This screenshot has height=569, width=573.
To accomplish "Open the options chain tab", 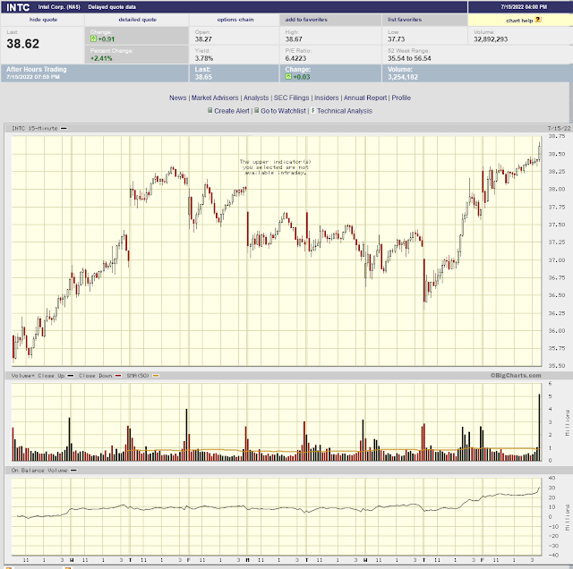I will 235,20.
